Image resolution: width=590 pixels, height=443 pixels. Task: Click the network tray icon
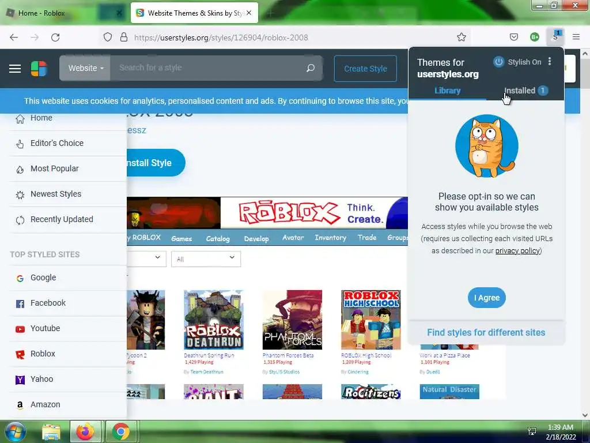[532, 431]
